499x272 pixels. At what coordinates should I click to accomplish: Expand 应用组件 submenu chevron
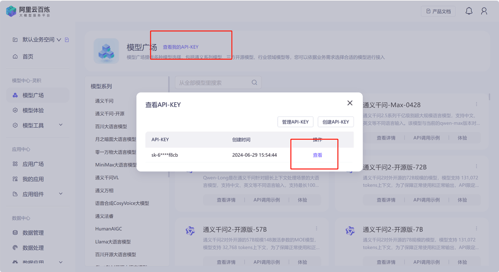click(61, 194)
